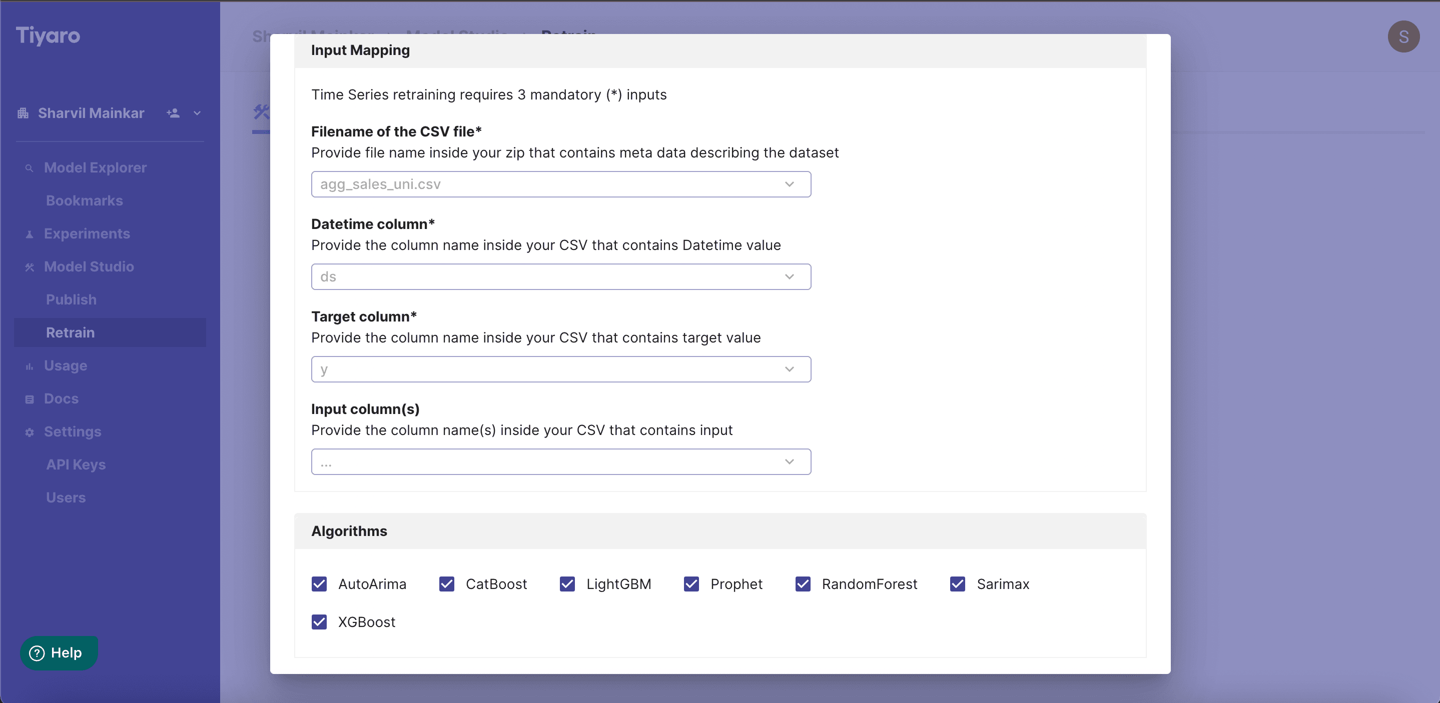Viewport: 1440px width, 703px height.
Task: Click the Usage chart icon
Action: 29,366
